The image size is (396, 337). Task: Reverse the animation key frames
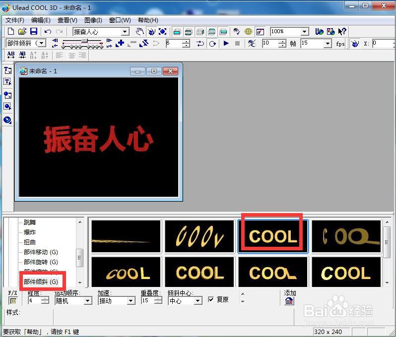(144, 44)
